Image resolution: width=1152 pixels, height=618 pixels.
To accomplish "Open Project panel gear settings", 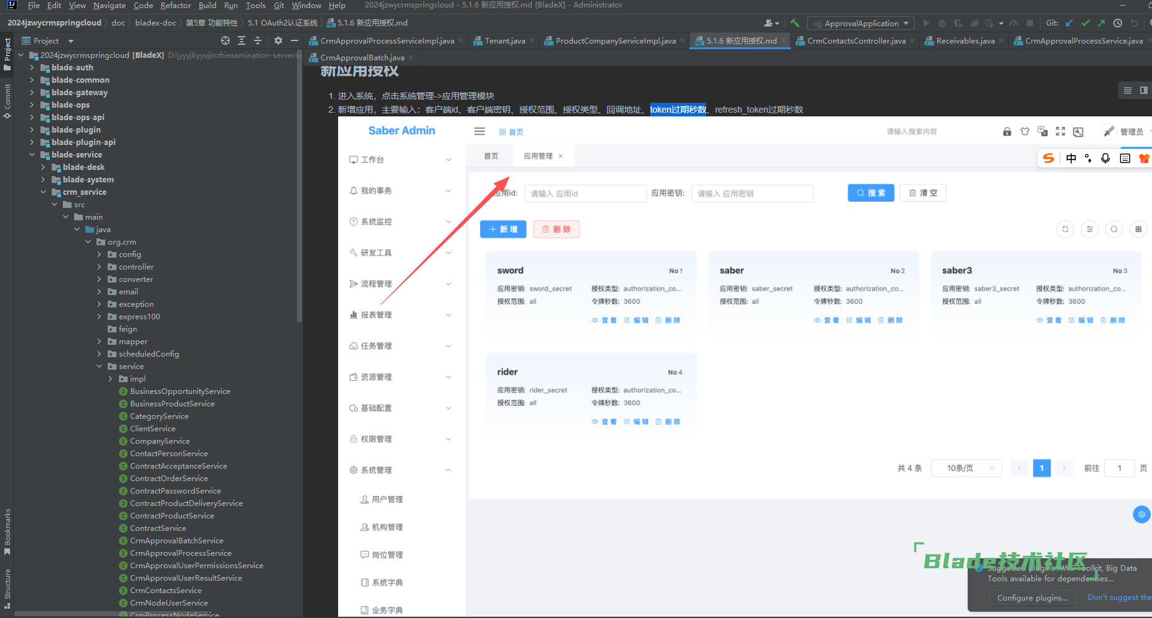I will pyautogui.click(x=278, y=40).
